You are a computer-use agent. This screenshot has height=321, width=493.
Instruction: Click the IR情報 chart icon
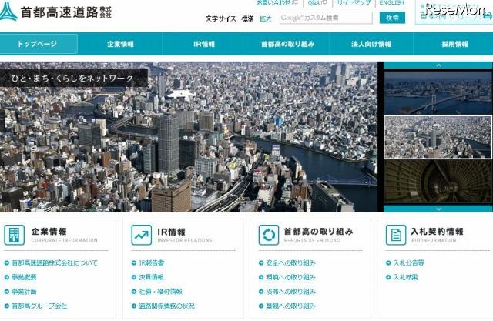click(141, 235)
